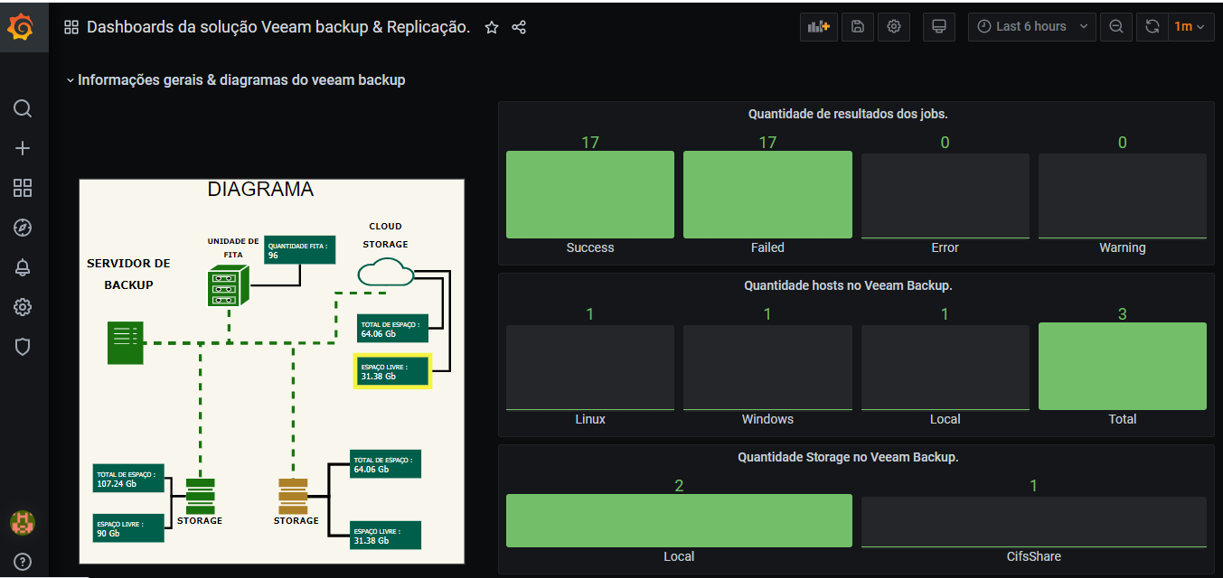Open the Search dashboards icon in sidebar
Screen dimensions: 1223x578
point(23,109)
